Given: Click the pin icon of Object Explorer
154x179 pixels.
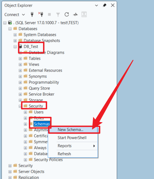Looking at the screenshot, I should tap(105, 5).
